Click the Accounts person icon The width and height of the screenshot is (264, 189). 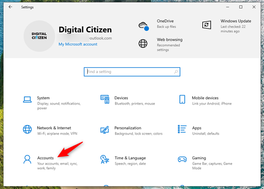pos(27,159)
